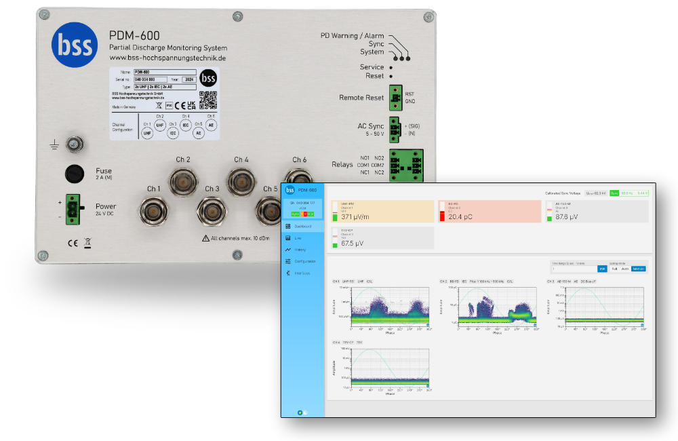Focus the Time Range input field
This screenshot has width=678, height=441.
[574, 269]
